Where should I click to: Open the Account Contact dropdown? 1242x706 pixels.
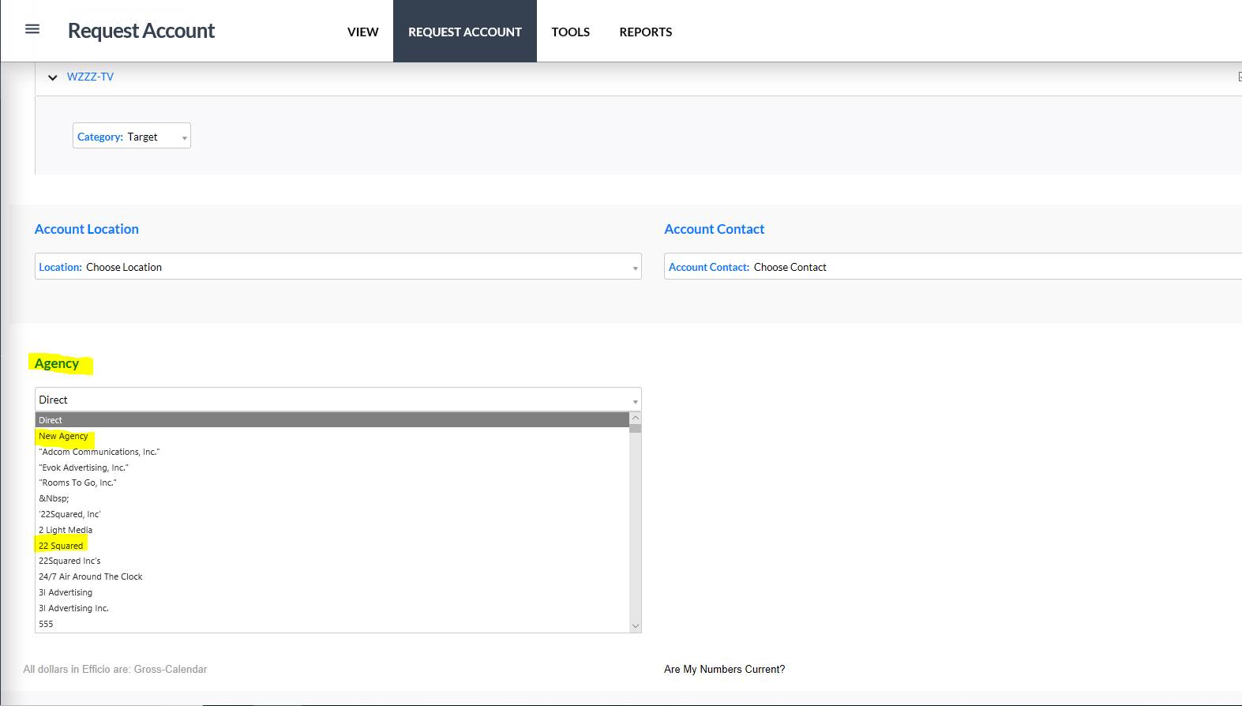(953, 266)
